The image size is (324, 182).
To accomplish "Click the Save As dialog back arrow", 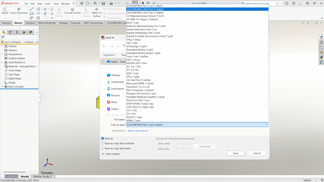I will point(104,46).
